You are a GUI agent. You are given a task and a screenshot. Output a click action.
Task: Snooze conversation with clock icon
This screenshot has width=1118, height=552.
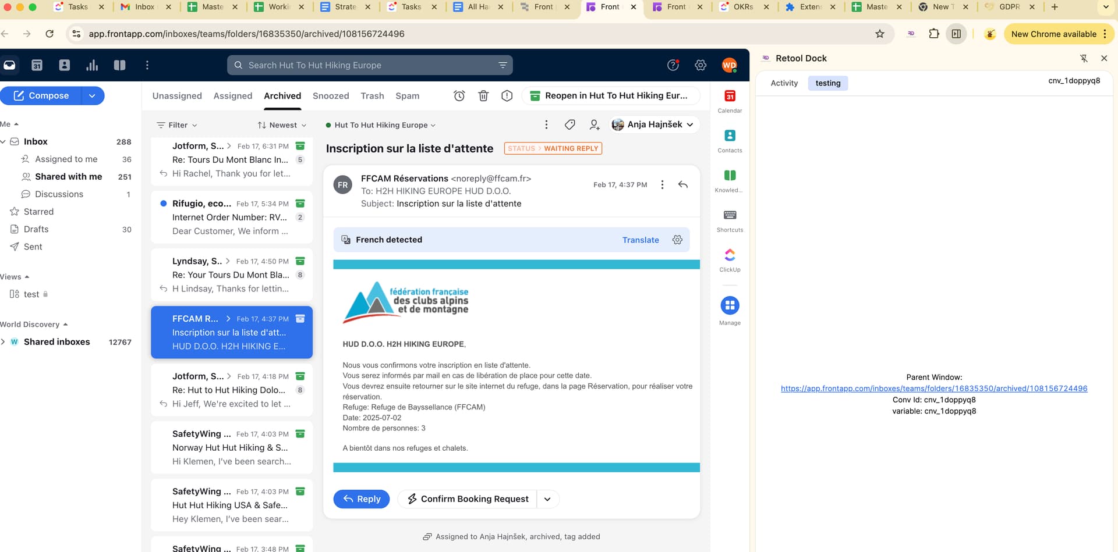click(x=459, y=96)
